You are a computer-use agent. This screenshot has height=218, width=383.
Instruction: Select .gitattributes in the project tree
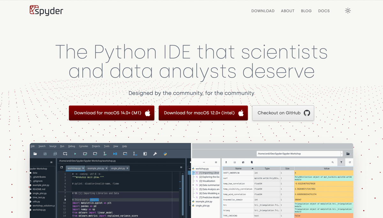tap(39, 177)
